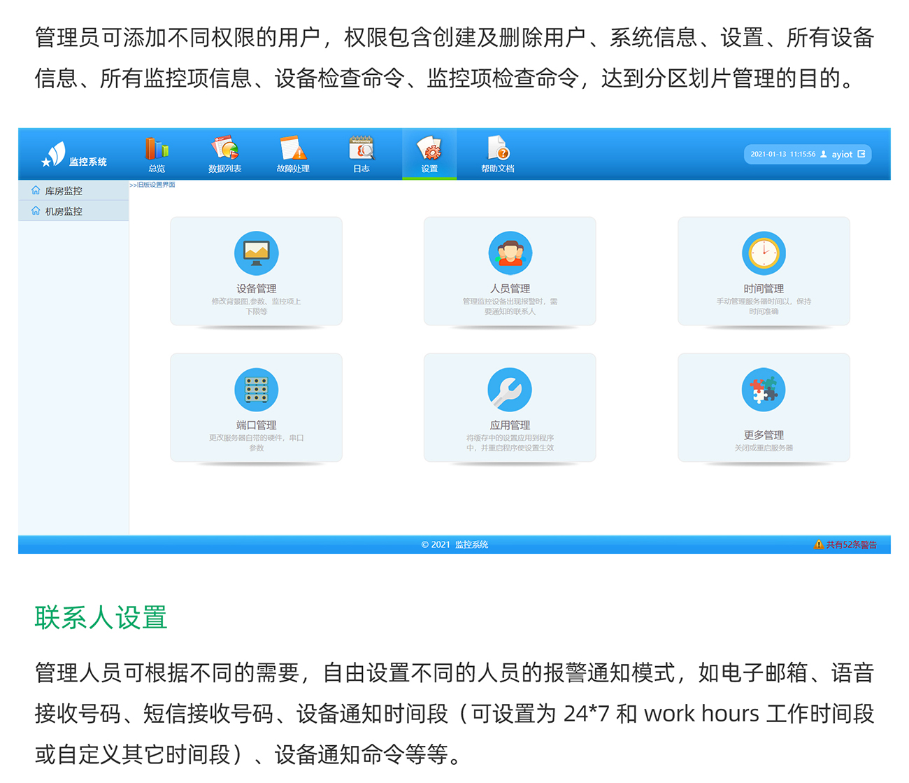Click the ayiot username
The height and width of the screenshot is (783, 909).
(841, 155)
